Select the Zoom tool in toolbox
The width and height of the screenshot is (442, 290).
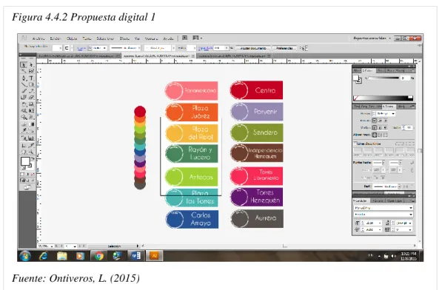[x=31, y=152]
